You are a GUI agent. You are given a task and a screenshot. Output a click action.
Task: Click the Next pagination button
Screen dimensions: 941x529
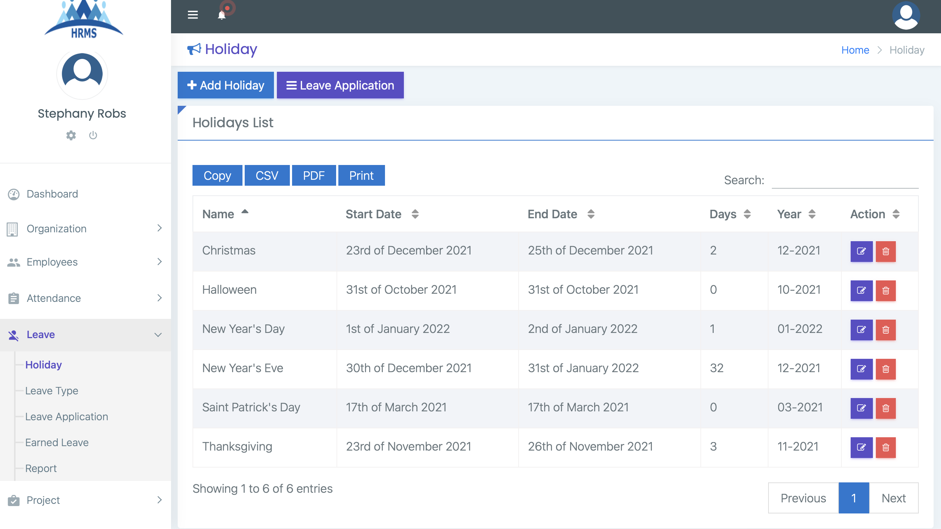click(x=894, y=498)
